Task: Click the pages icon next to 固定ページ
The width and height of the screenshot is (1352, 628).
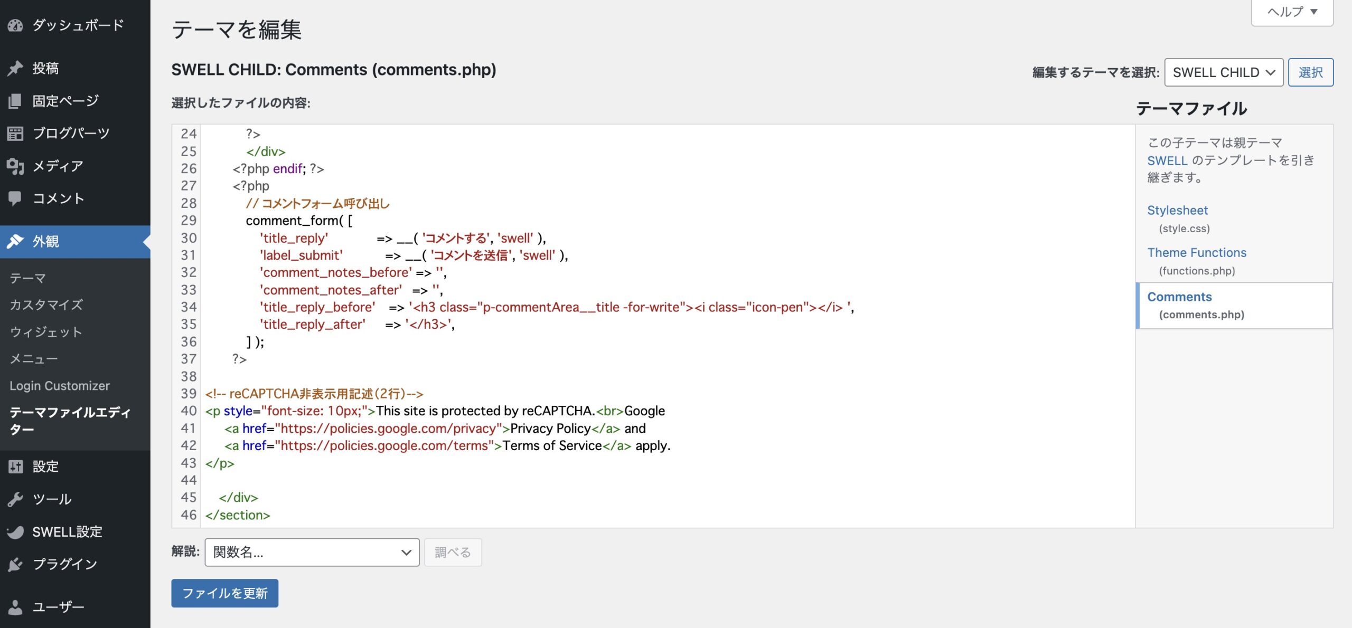Action: pyautogui.click(x=15, y=101)
